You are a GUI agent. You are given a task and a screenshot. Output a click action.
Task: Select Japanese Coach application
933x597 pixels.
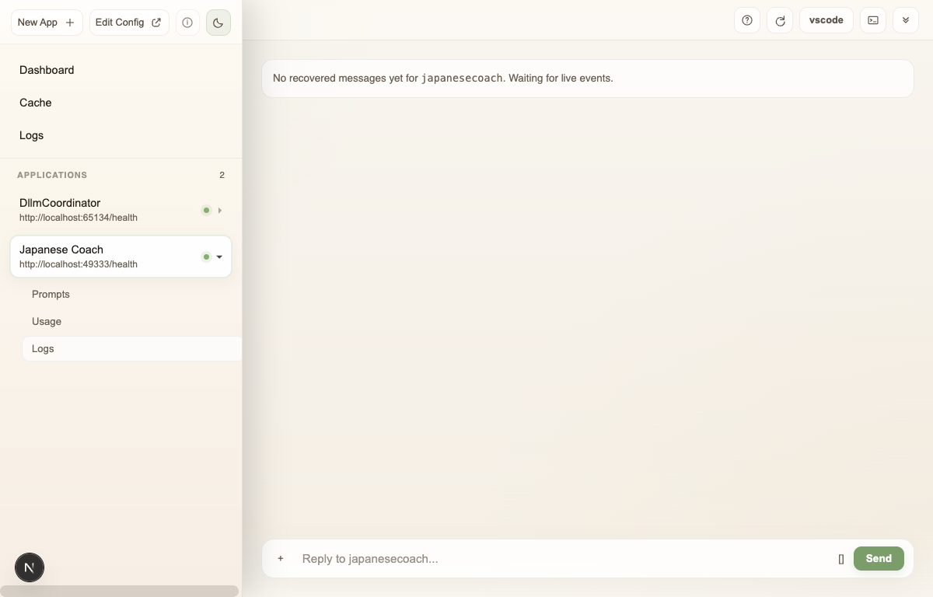[x=121, y=257]
